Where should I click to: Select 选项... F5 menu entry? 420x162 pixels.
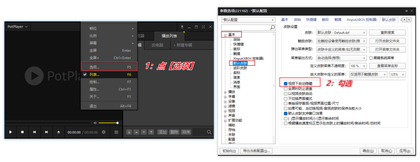pyautogui.click(x=109, y=67)
